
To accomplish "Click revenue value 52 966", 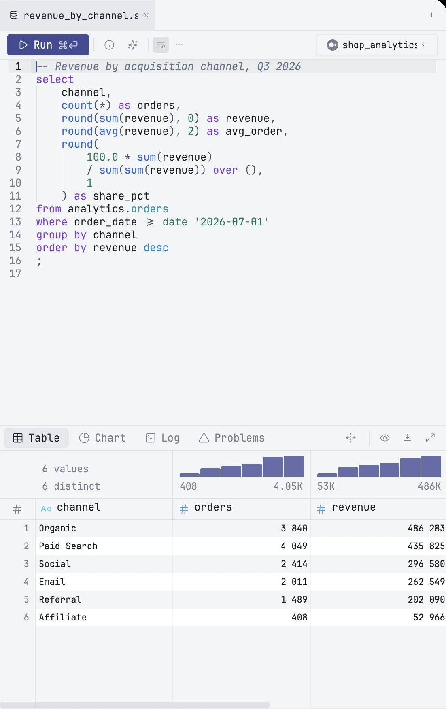I will coord(378,618).
